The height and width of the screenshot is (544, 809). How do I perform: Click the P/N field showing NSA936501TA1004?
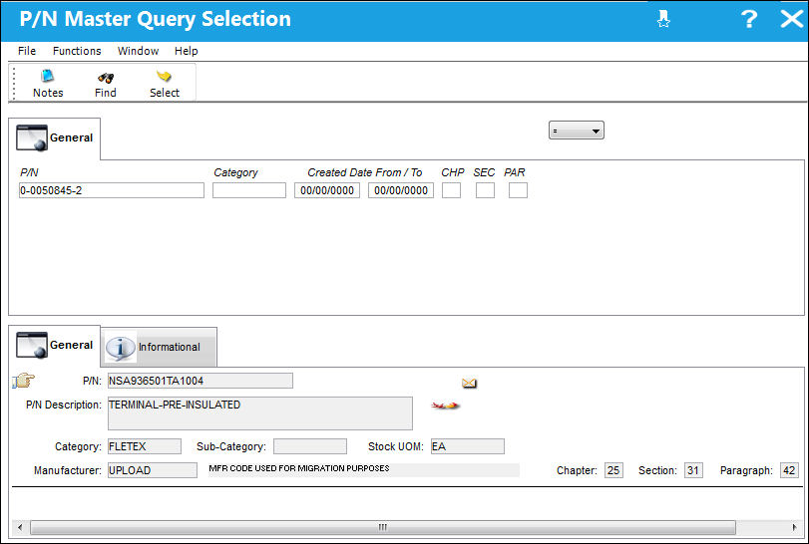(201, 381)
